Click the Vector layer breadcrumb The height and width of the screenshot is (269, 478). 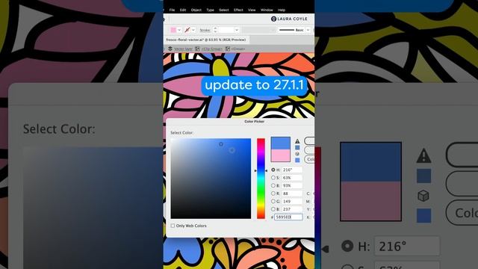tap(183, 49)
